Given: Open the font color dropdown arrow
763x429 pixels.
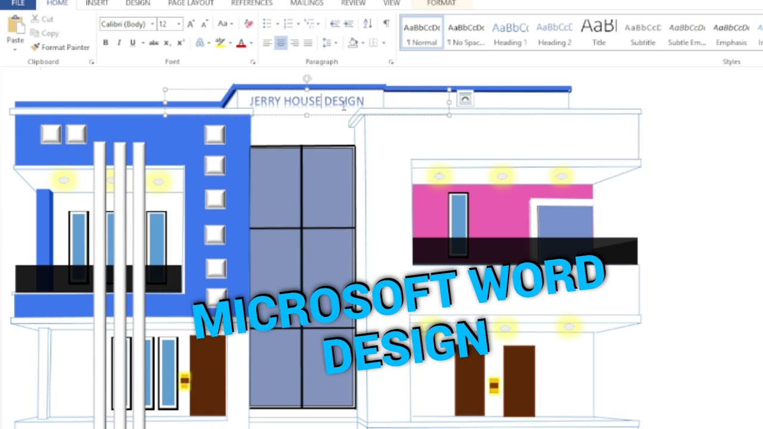Looking at the screenshot, I should [x=251, y=43].
